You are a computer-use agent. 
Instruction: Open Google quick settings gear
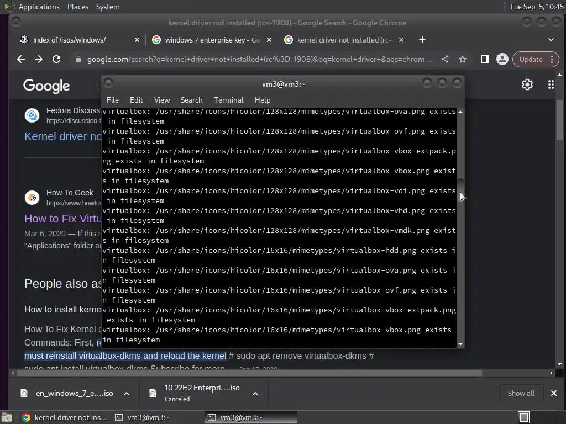527,84
